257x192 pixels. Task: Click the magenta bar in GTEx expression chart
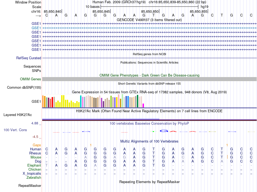143,105
